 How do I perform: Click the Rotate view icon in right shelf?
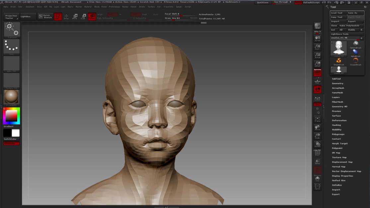[x=317, y=145]
